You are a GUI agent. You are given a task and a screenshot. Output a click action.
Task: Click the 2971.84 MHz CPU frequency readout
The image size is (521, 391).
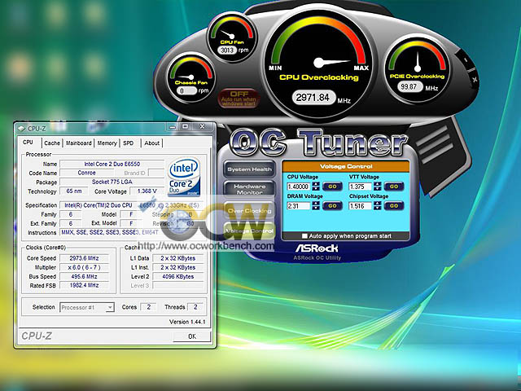click(x=313, y=98)
